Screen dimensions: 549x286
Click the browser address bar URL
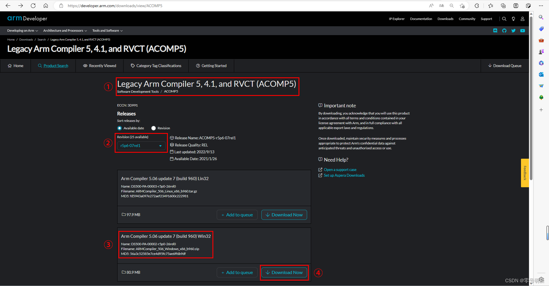[x=115, y=6]
